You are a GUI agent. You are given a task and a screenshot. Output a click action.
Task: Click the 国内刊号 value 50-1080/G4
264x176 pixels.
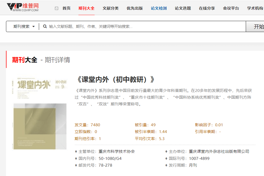pyautogui.click(x=110, y=159)
